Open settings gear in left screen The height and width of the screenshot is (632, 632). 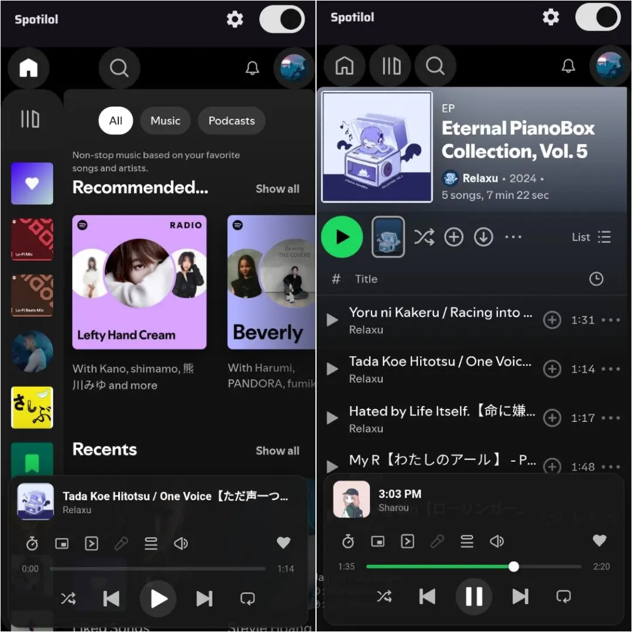(x=235, y=19)
